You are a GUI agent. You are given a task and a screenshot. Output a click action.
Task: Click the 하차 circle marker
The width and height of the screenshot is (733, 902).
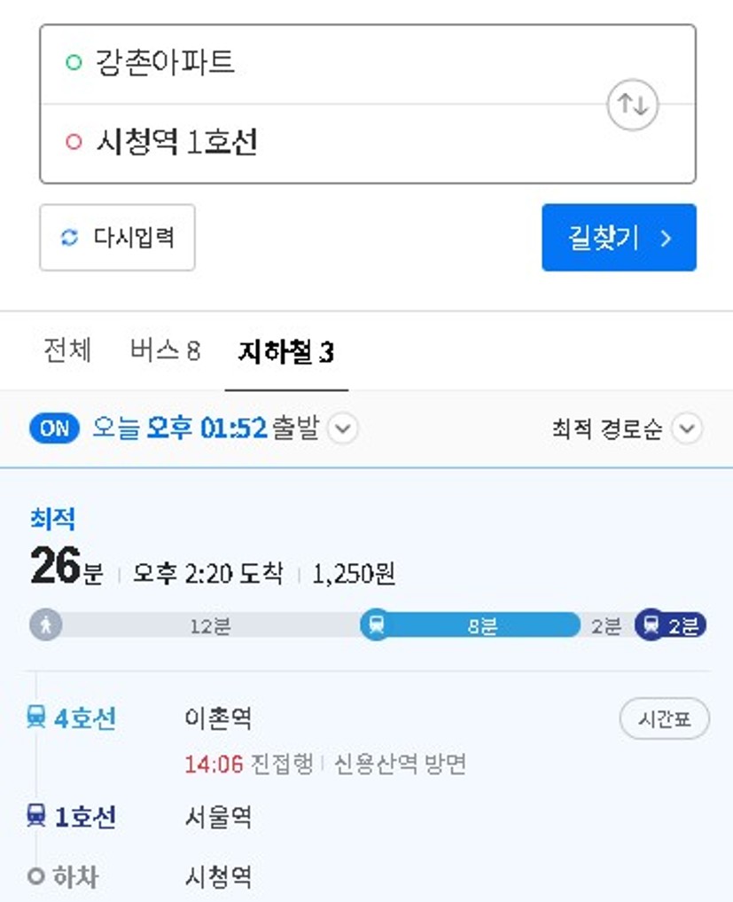[x=35, y=876]
